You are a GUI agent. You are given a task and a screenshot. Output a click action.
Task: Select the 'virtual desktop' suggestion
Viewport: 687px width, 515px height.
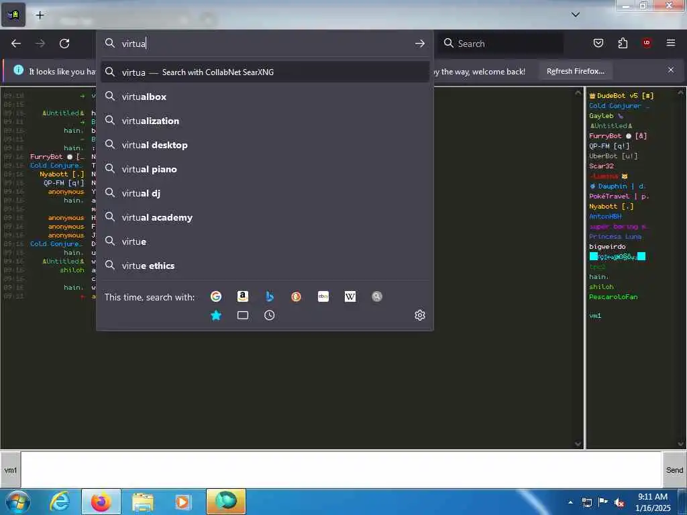(265, 145)
